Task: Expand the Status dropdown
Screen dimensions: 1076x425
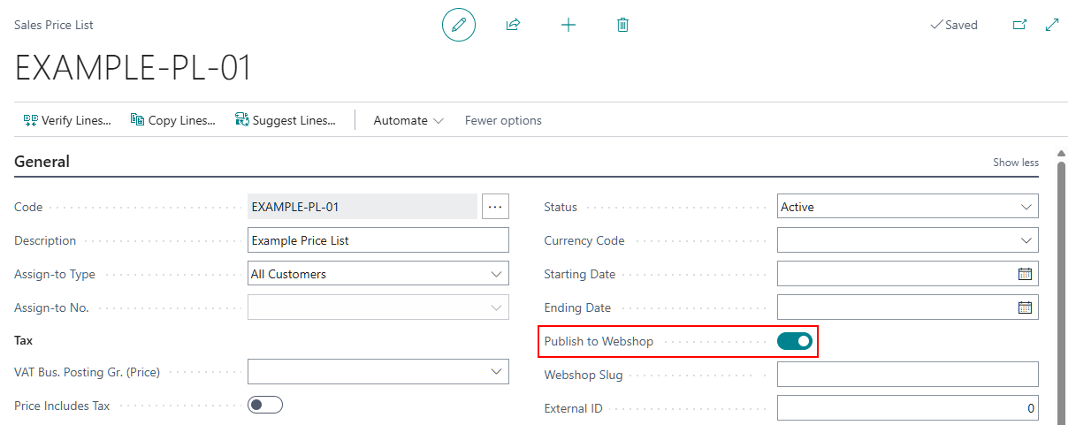Action: tap(907, 207)
